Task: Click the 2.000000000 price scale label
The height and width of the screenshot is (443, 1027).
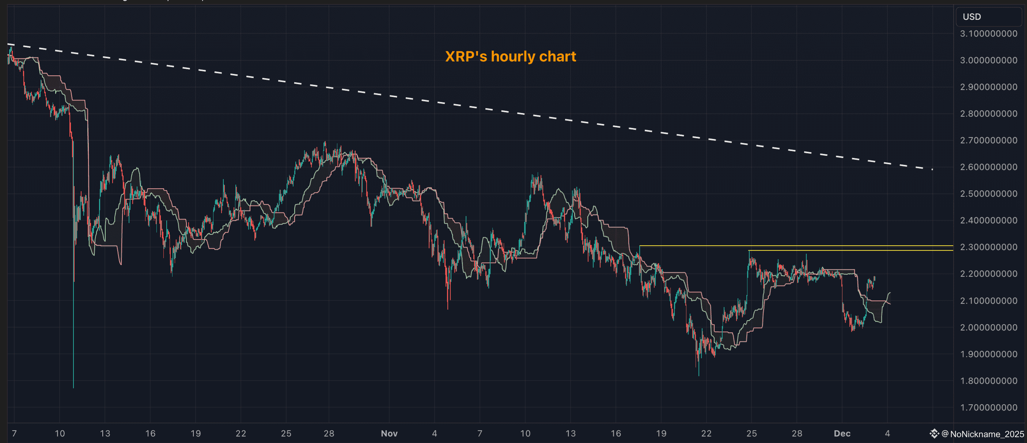Action: (x=988, y=327)
